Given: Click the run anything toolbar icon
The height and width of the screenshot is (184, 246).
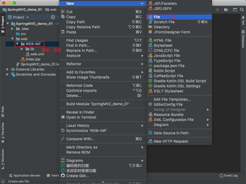Looking at the screenshot, I should tap(235, 10).
